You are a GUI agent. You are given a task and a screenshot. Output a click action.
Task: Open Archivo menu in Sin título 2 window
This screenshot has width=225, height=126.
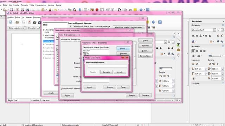(11, 17)
